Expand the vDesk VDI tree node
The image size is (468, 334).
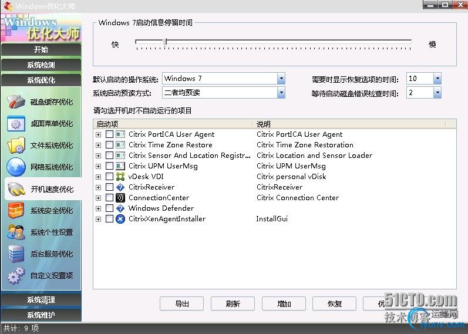(x=98, y=177)
